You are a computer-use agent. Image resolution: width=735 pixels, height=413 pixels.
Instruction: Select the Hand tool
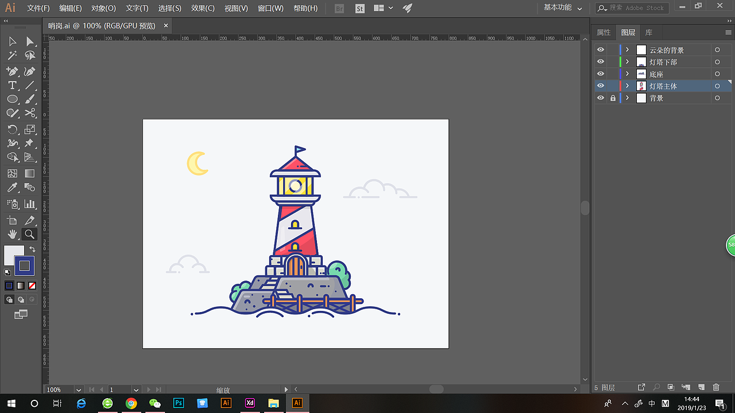tap(12, 234)
